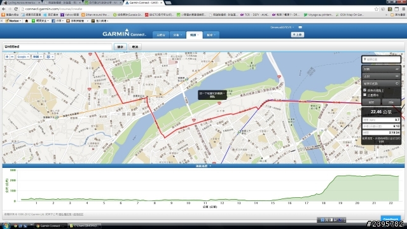Open the Norton toolbar dropdown
The image size is (407, 229).
pos(13,21)
